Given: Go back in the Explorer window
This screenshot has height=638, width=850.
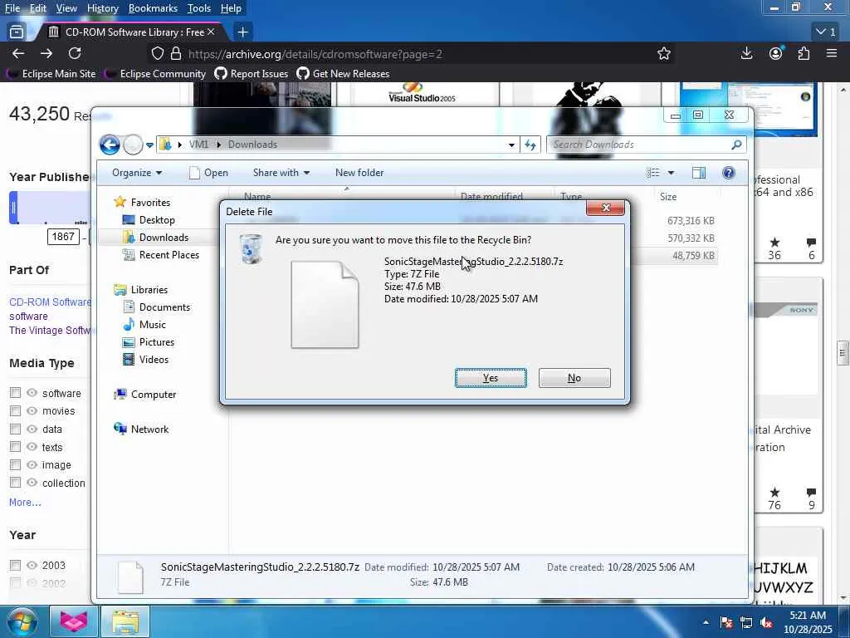Looking at the screenshot, I should 110,145.
